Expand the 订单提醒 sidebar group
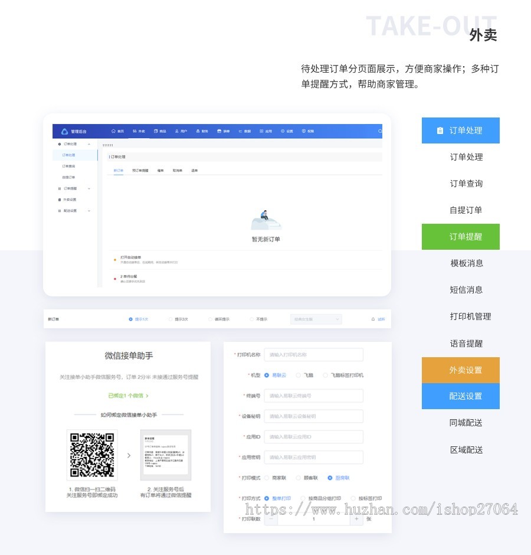This screenshot has height=555, width=531. [89, 189]
